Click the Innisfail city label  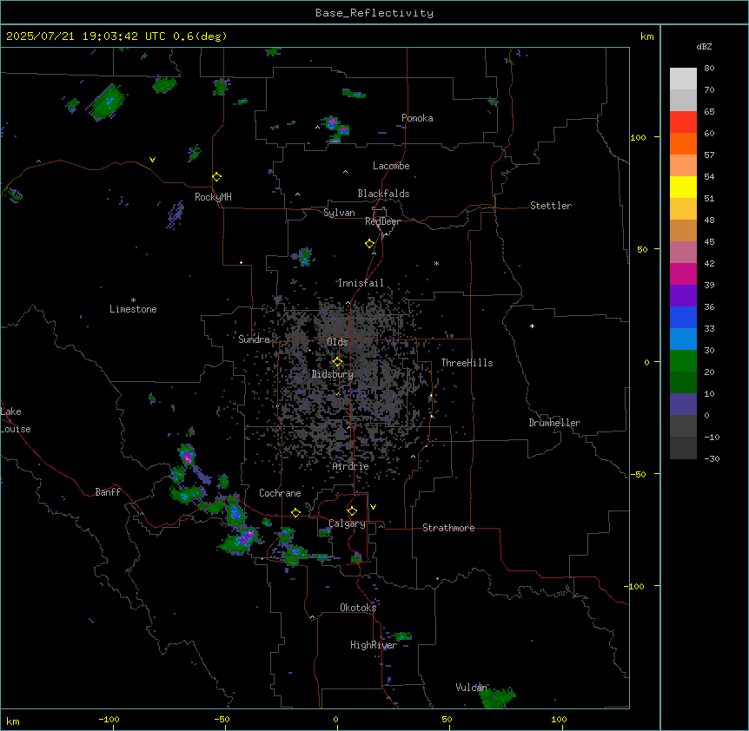361,283
